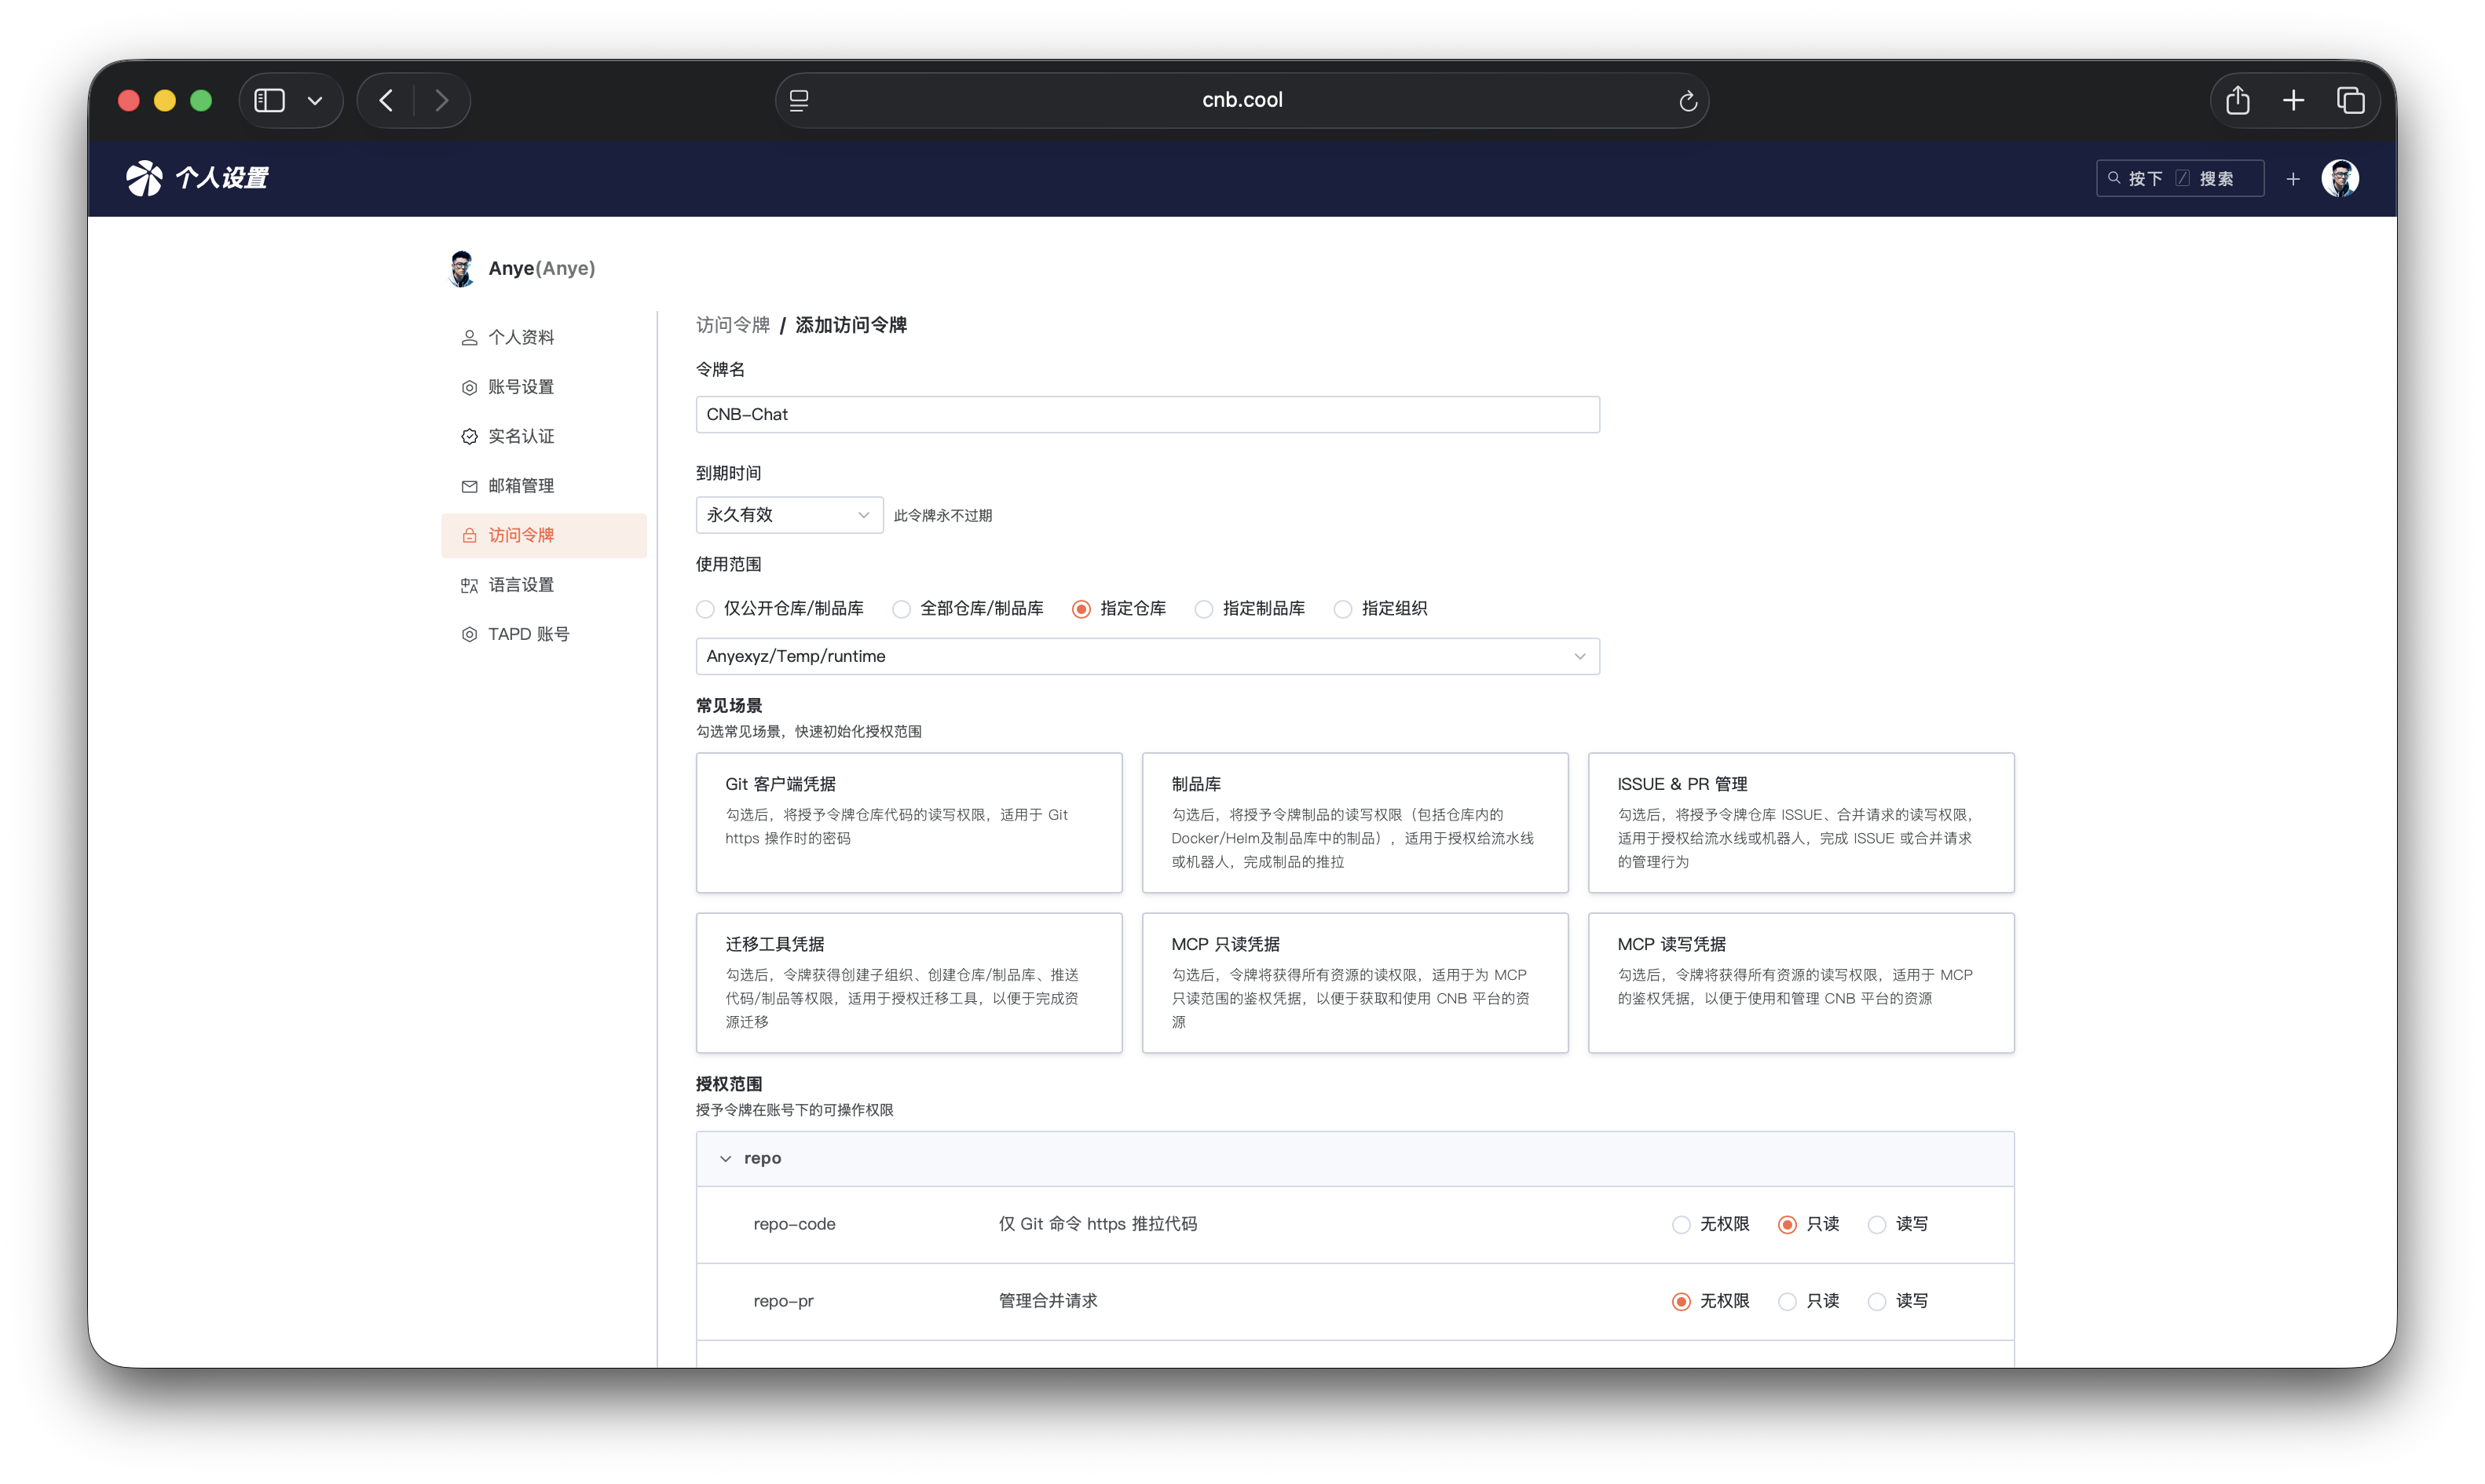Open the 永久有效 expiry dropdown
Screen dimensions: 2485x1484
click(x=789, y=515)
